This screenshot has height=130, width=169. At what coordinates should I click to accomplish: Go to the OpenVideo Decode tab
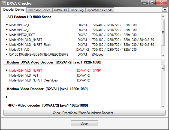(99, 10)
